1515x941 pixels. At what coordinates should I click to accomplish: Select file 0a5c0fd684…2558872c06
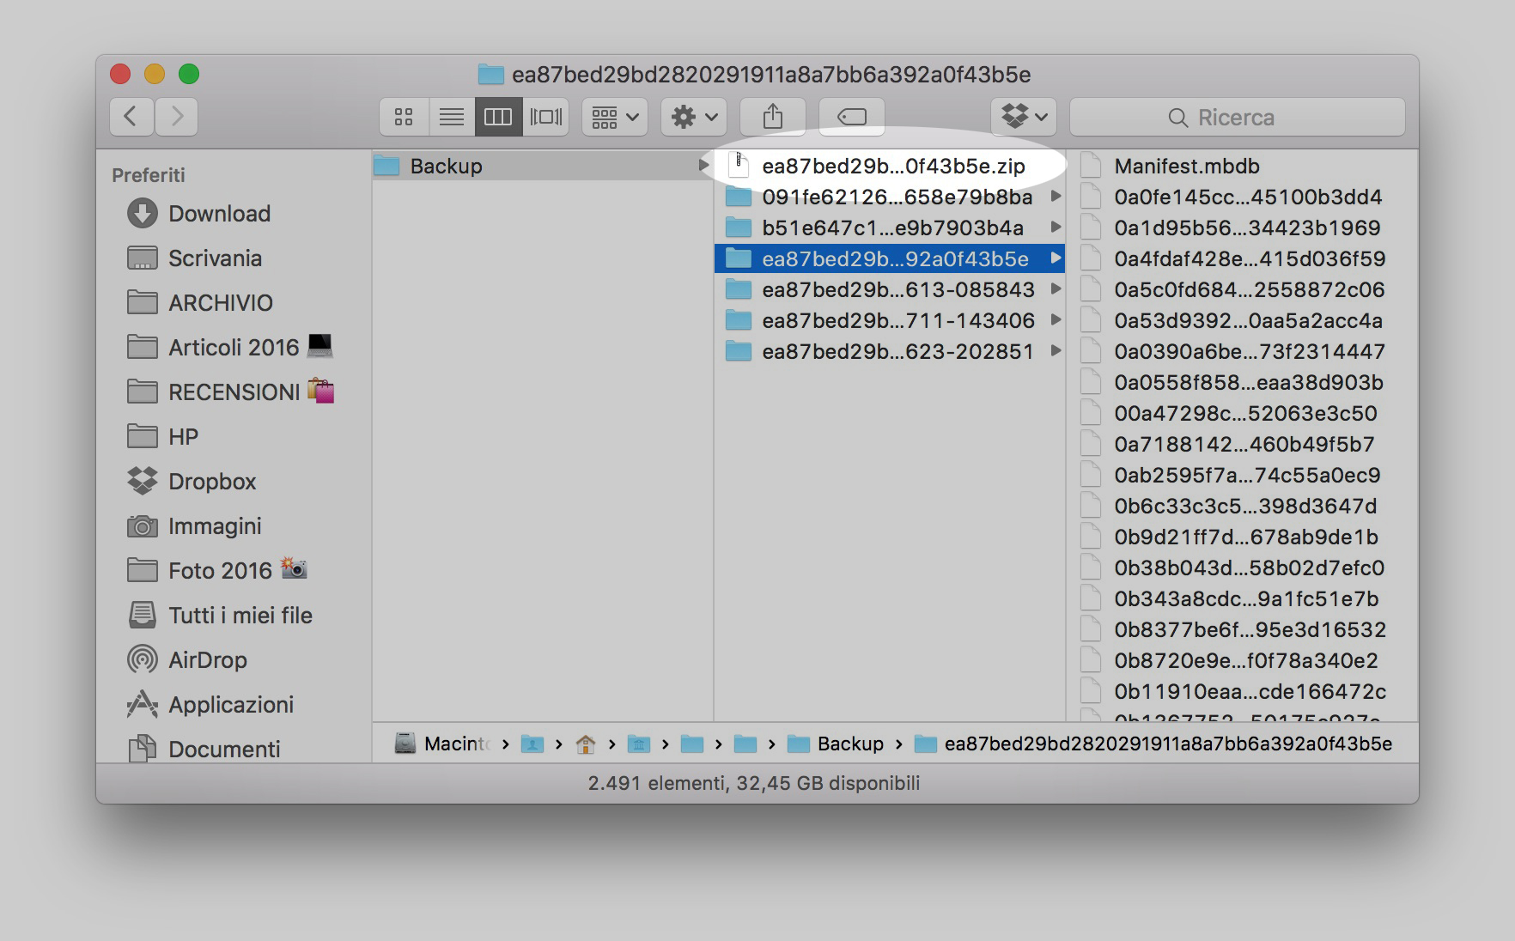pyautogui.click(x=1242, y=289)
